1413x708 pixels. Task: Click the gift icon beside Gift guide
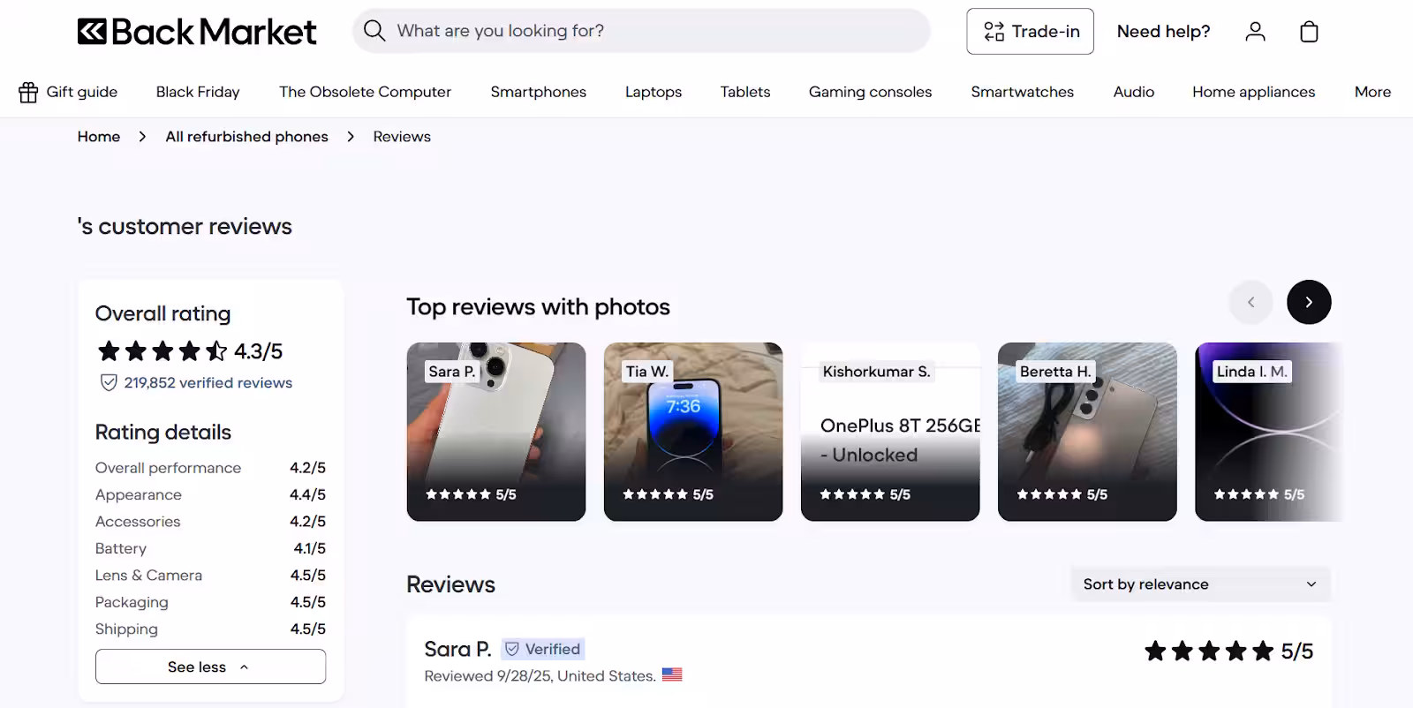click(x=28, y=92)
